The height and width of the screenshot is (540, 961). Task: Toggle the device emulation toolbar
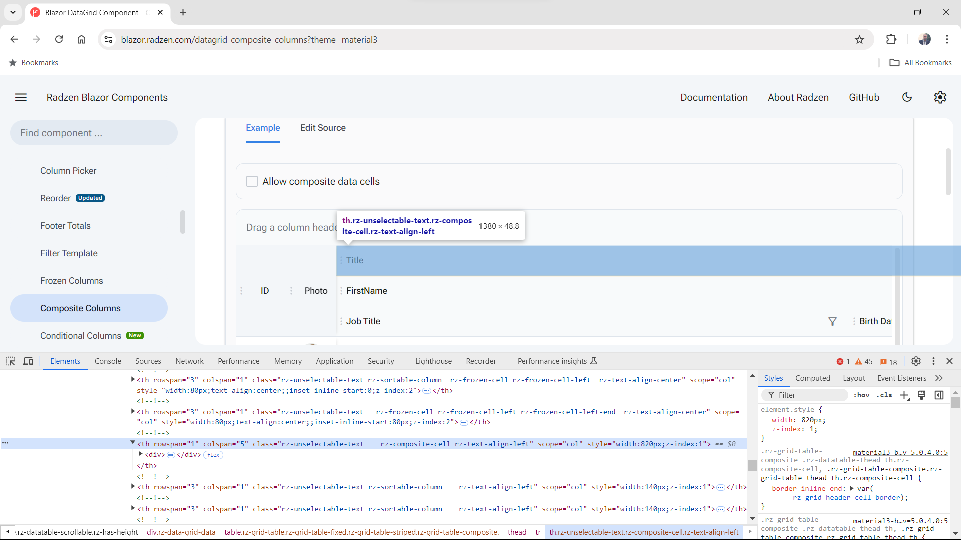(x=28, y=361)
